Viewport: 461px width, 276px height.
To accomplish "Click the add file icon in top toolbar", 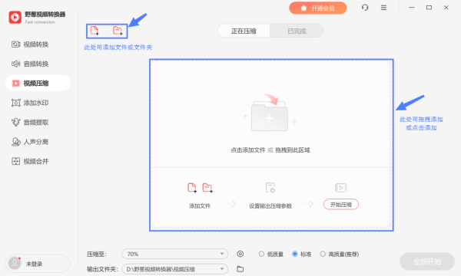I will coord(95,31).
